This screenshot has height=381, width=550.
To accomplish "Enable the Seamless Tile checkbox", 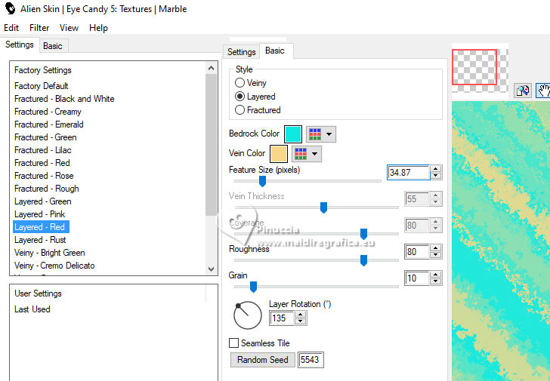I will coord(233,343).
